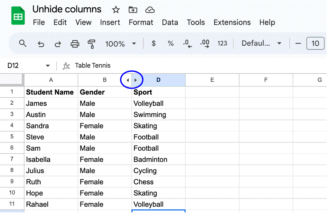Image resolution: width=328 pixels, height=213 pixels.
Task: Open the Format menu
Action: [141, 23]
